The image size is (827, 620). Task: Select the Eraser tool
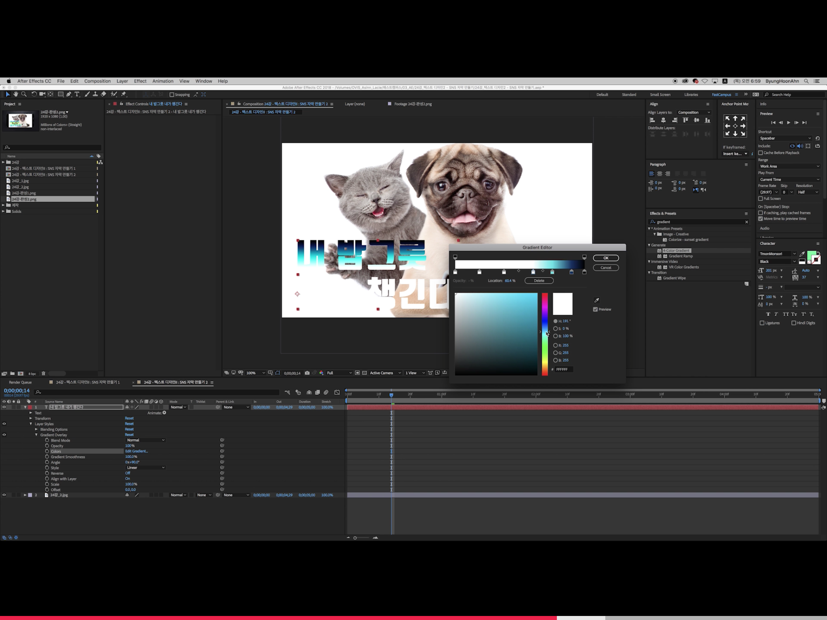tap(104, 94)
